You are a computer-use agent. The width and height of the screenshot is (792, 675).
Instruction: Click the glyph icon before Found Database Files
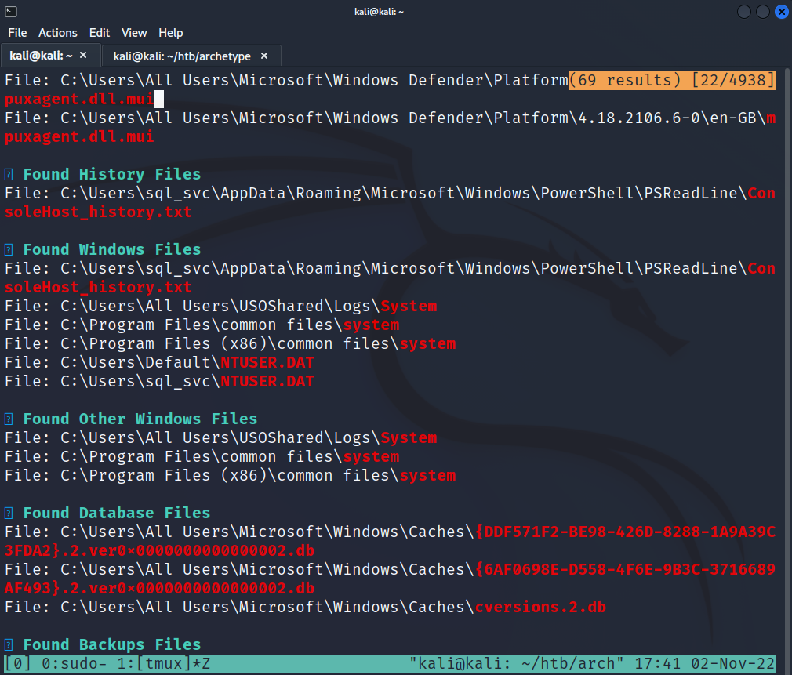click(x=9, y=513)
